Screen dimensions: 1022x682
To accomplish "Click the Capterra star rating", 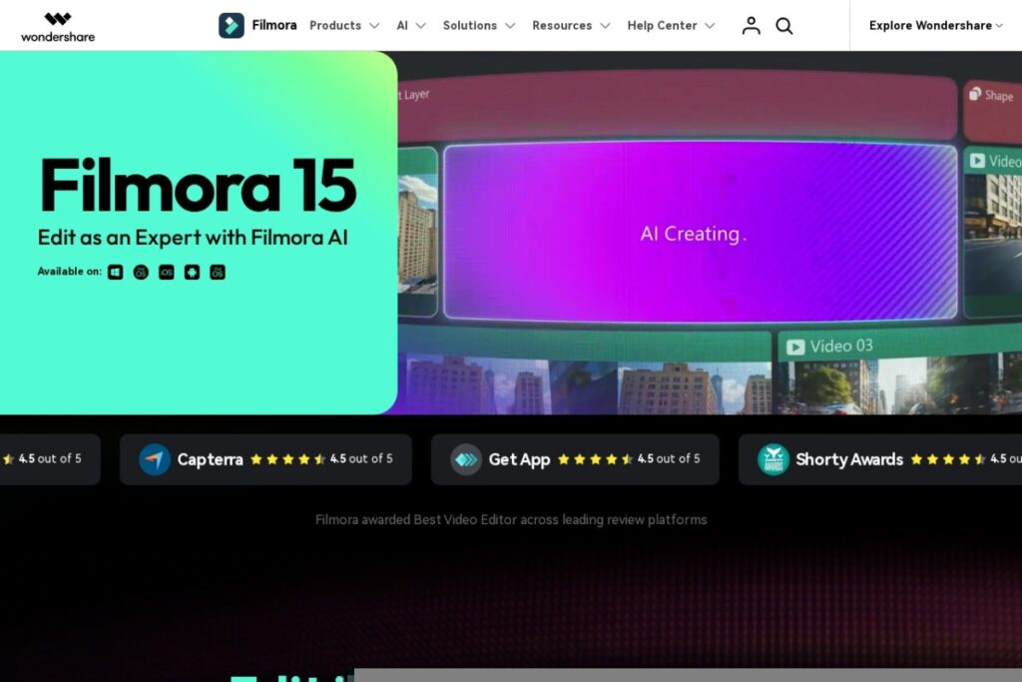I will 287,459.
